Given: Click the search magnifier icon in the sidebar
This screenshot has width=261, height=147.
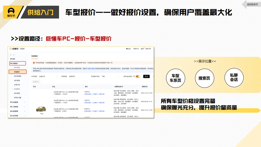Looking at the screenshot, I should (11, 55).
